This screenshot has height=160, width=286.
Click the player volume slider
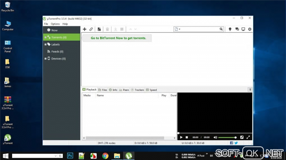pos(227,137)
